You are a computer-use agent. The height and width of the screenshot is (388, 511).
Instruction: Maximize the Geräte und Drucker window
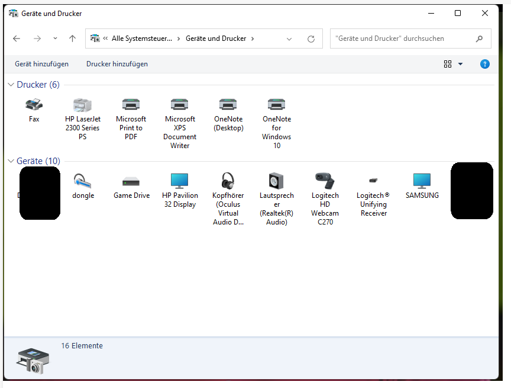coord(458,14)
